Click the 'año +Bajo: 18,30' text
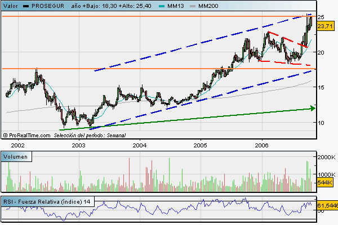The width and height of the screenshot is (338, 225). click(94, 6)
